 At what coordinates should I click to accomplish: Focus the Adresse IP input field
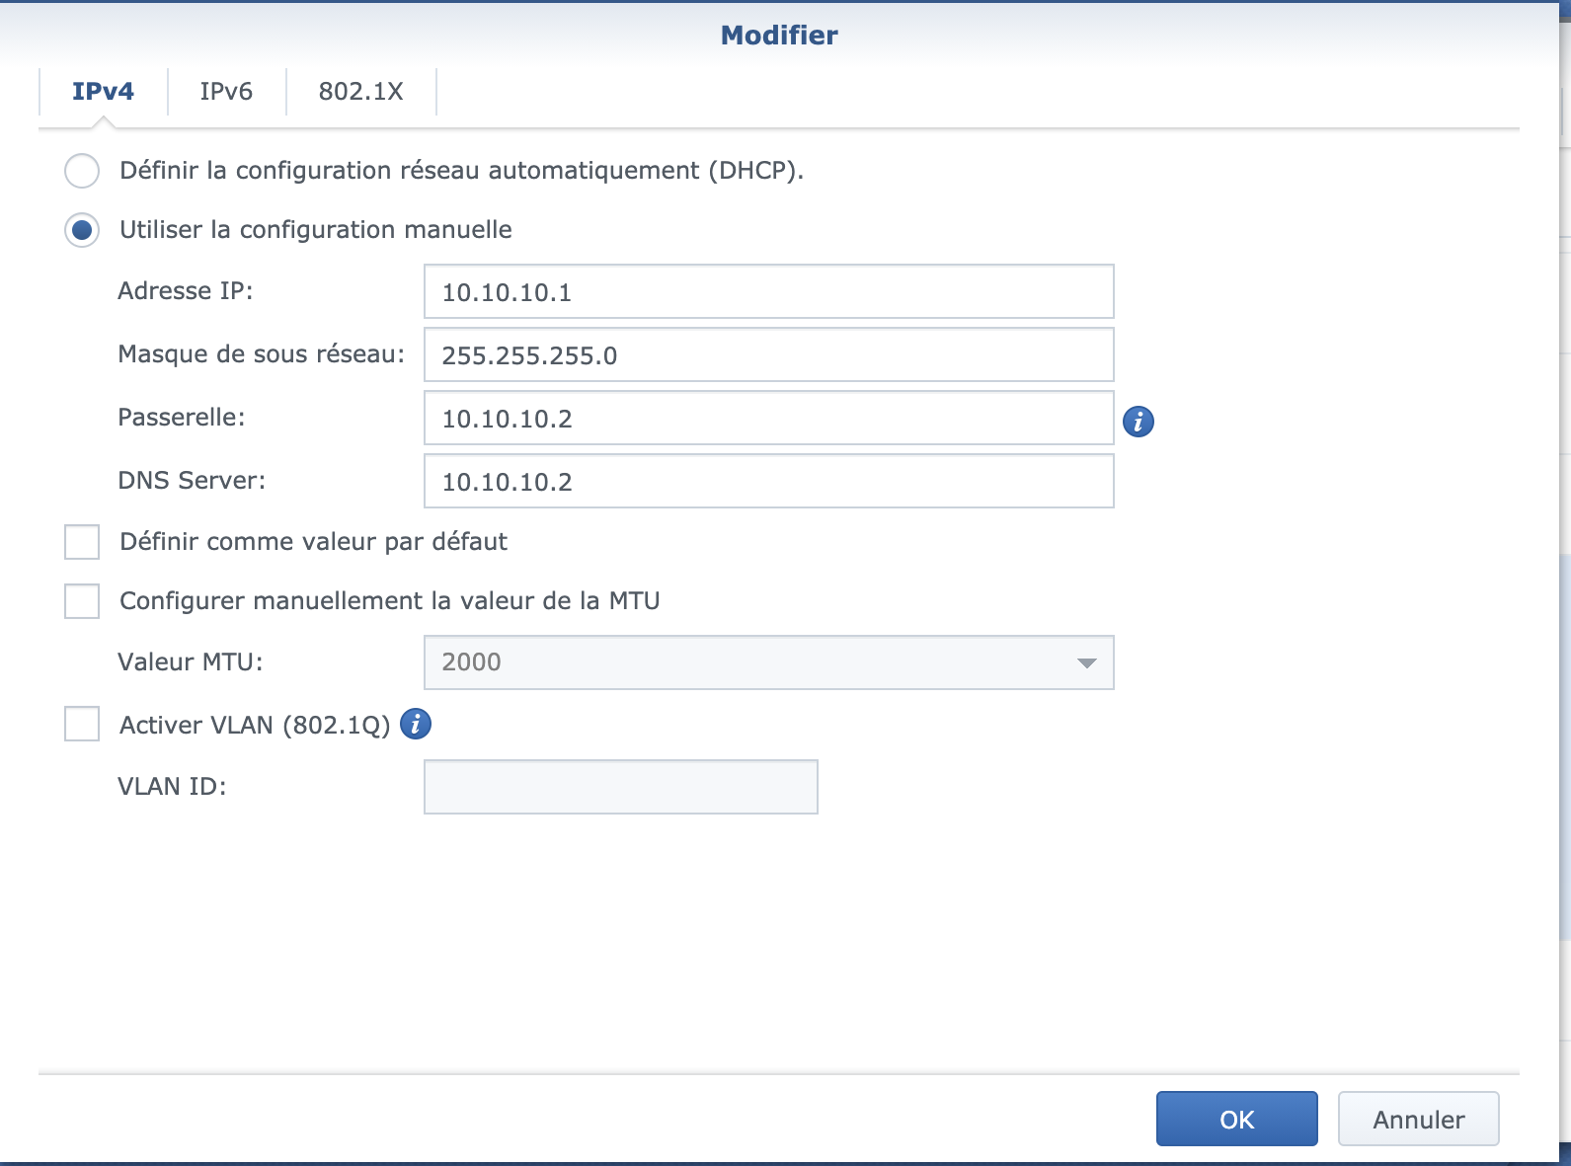pyautogui.click(x=769, y=291)
